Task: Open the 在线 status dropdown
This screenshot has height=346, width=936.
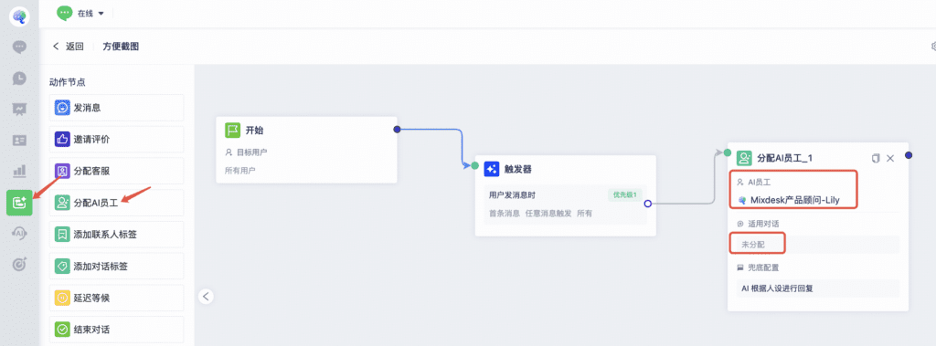Action: (81, 13)
